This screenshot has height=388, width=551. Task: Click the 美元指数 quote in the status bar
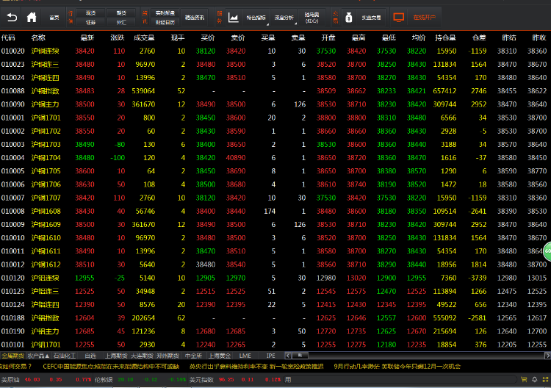[235, 380]
